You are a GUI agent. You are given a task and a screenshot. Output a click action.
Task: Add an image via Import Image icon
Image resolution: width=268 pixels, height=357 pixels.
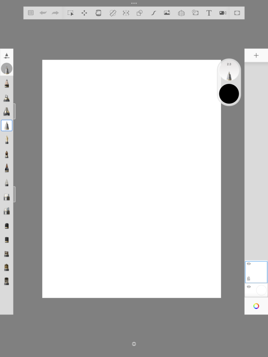167,13
